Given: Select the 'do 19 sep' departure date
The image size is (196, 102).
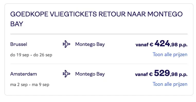Looking at the screenshot, I should [20, 55].
